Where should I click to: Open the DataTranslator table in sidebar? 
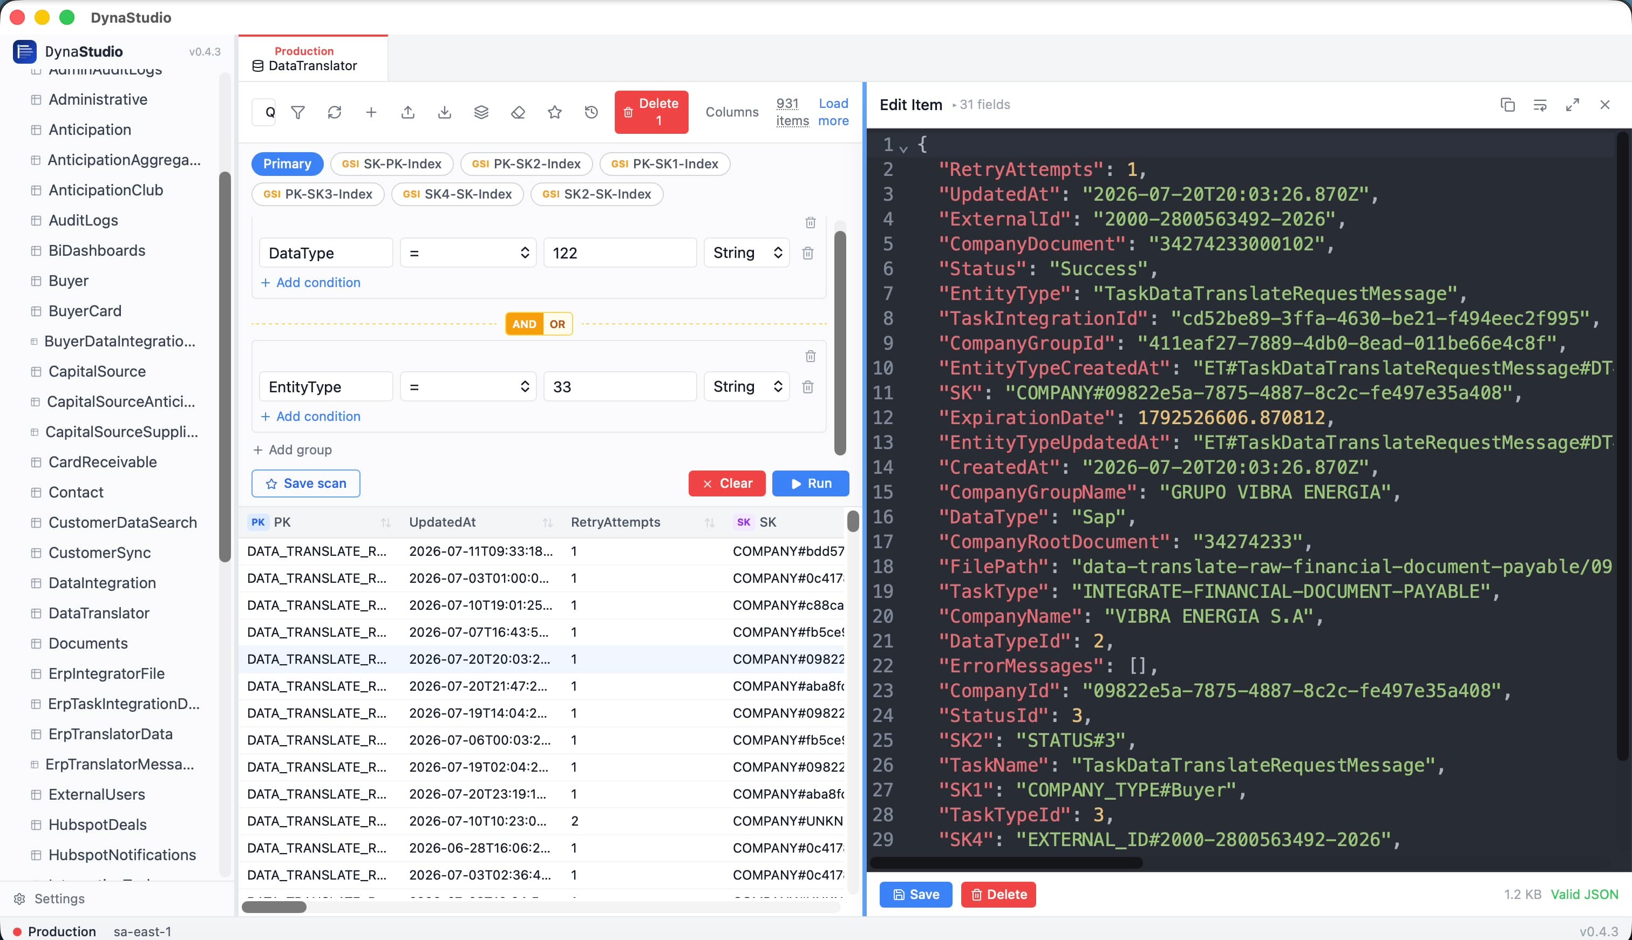(x=99, y=614)
